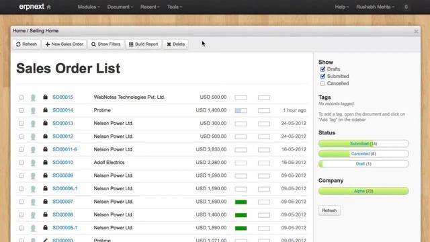The image size is (430, 242).
Task: Click lock icon in SO00015 row
Action: pos(45,97)
